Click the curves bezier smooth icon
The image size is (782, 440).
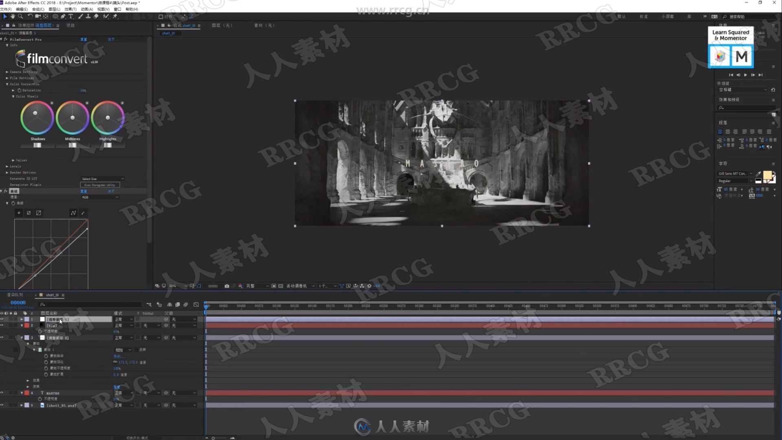point(73,213)
